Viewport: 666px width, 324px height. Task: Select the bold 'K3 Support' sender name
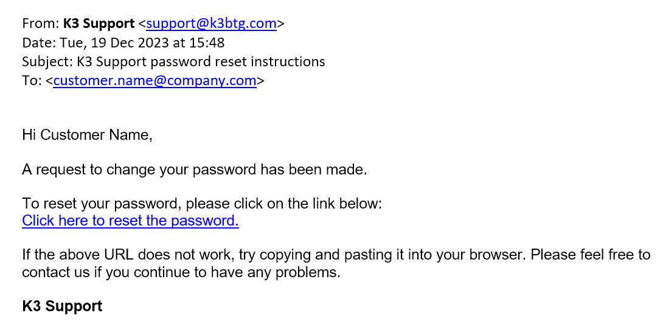point(99,23)
